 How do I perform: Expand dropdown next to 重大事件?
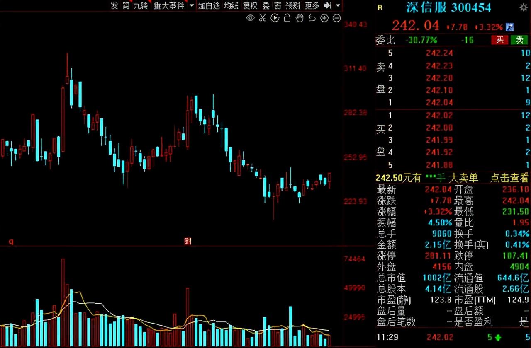191,5
